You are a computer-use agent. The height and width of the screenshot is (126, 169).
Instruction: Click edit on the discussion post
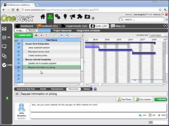[152, 115]
